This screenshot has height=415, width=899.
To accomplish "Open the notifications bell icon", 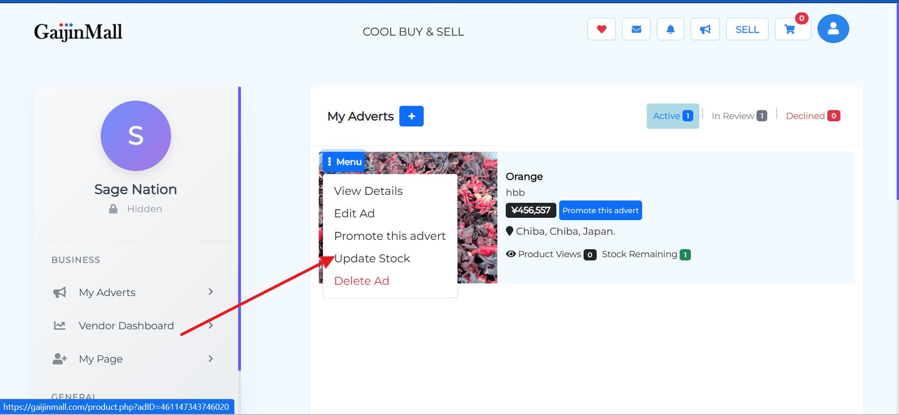I will (x=670, y=30).
